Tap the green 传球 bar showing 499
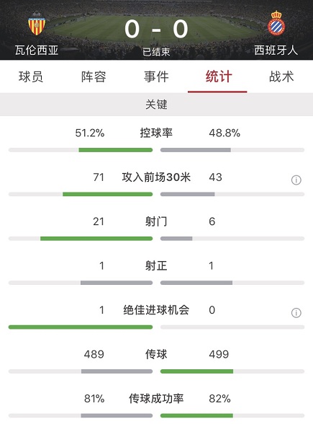Image resolution: width=313 pixels, height=424 pixels. coord(196,371)
